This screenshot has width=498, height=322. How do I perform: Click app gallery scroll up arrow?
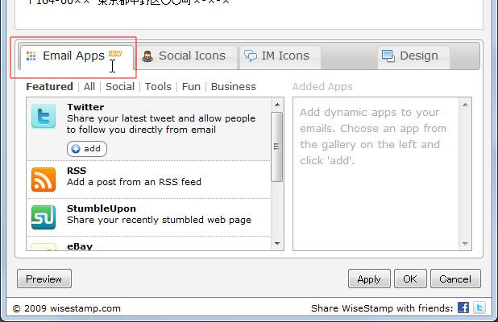pyautogui.click(x=277, y=105)
